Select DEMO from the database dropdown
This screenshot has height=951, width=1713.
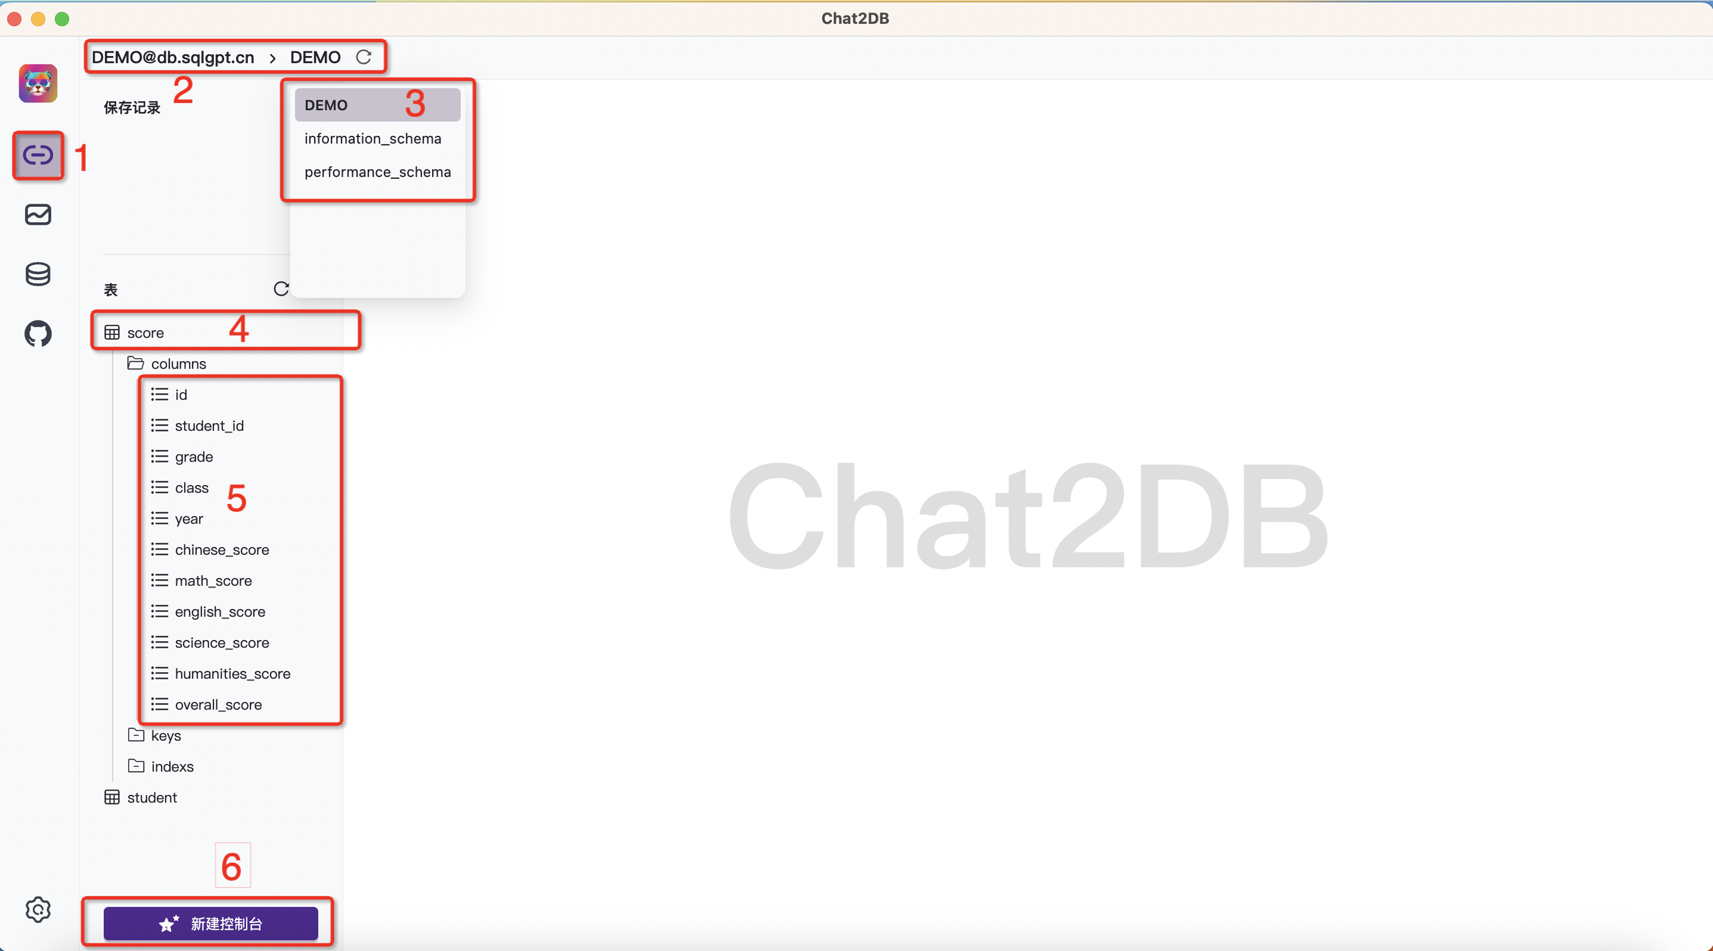point(325,104)
